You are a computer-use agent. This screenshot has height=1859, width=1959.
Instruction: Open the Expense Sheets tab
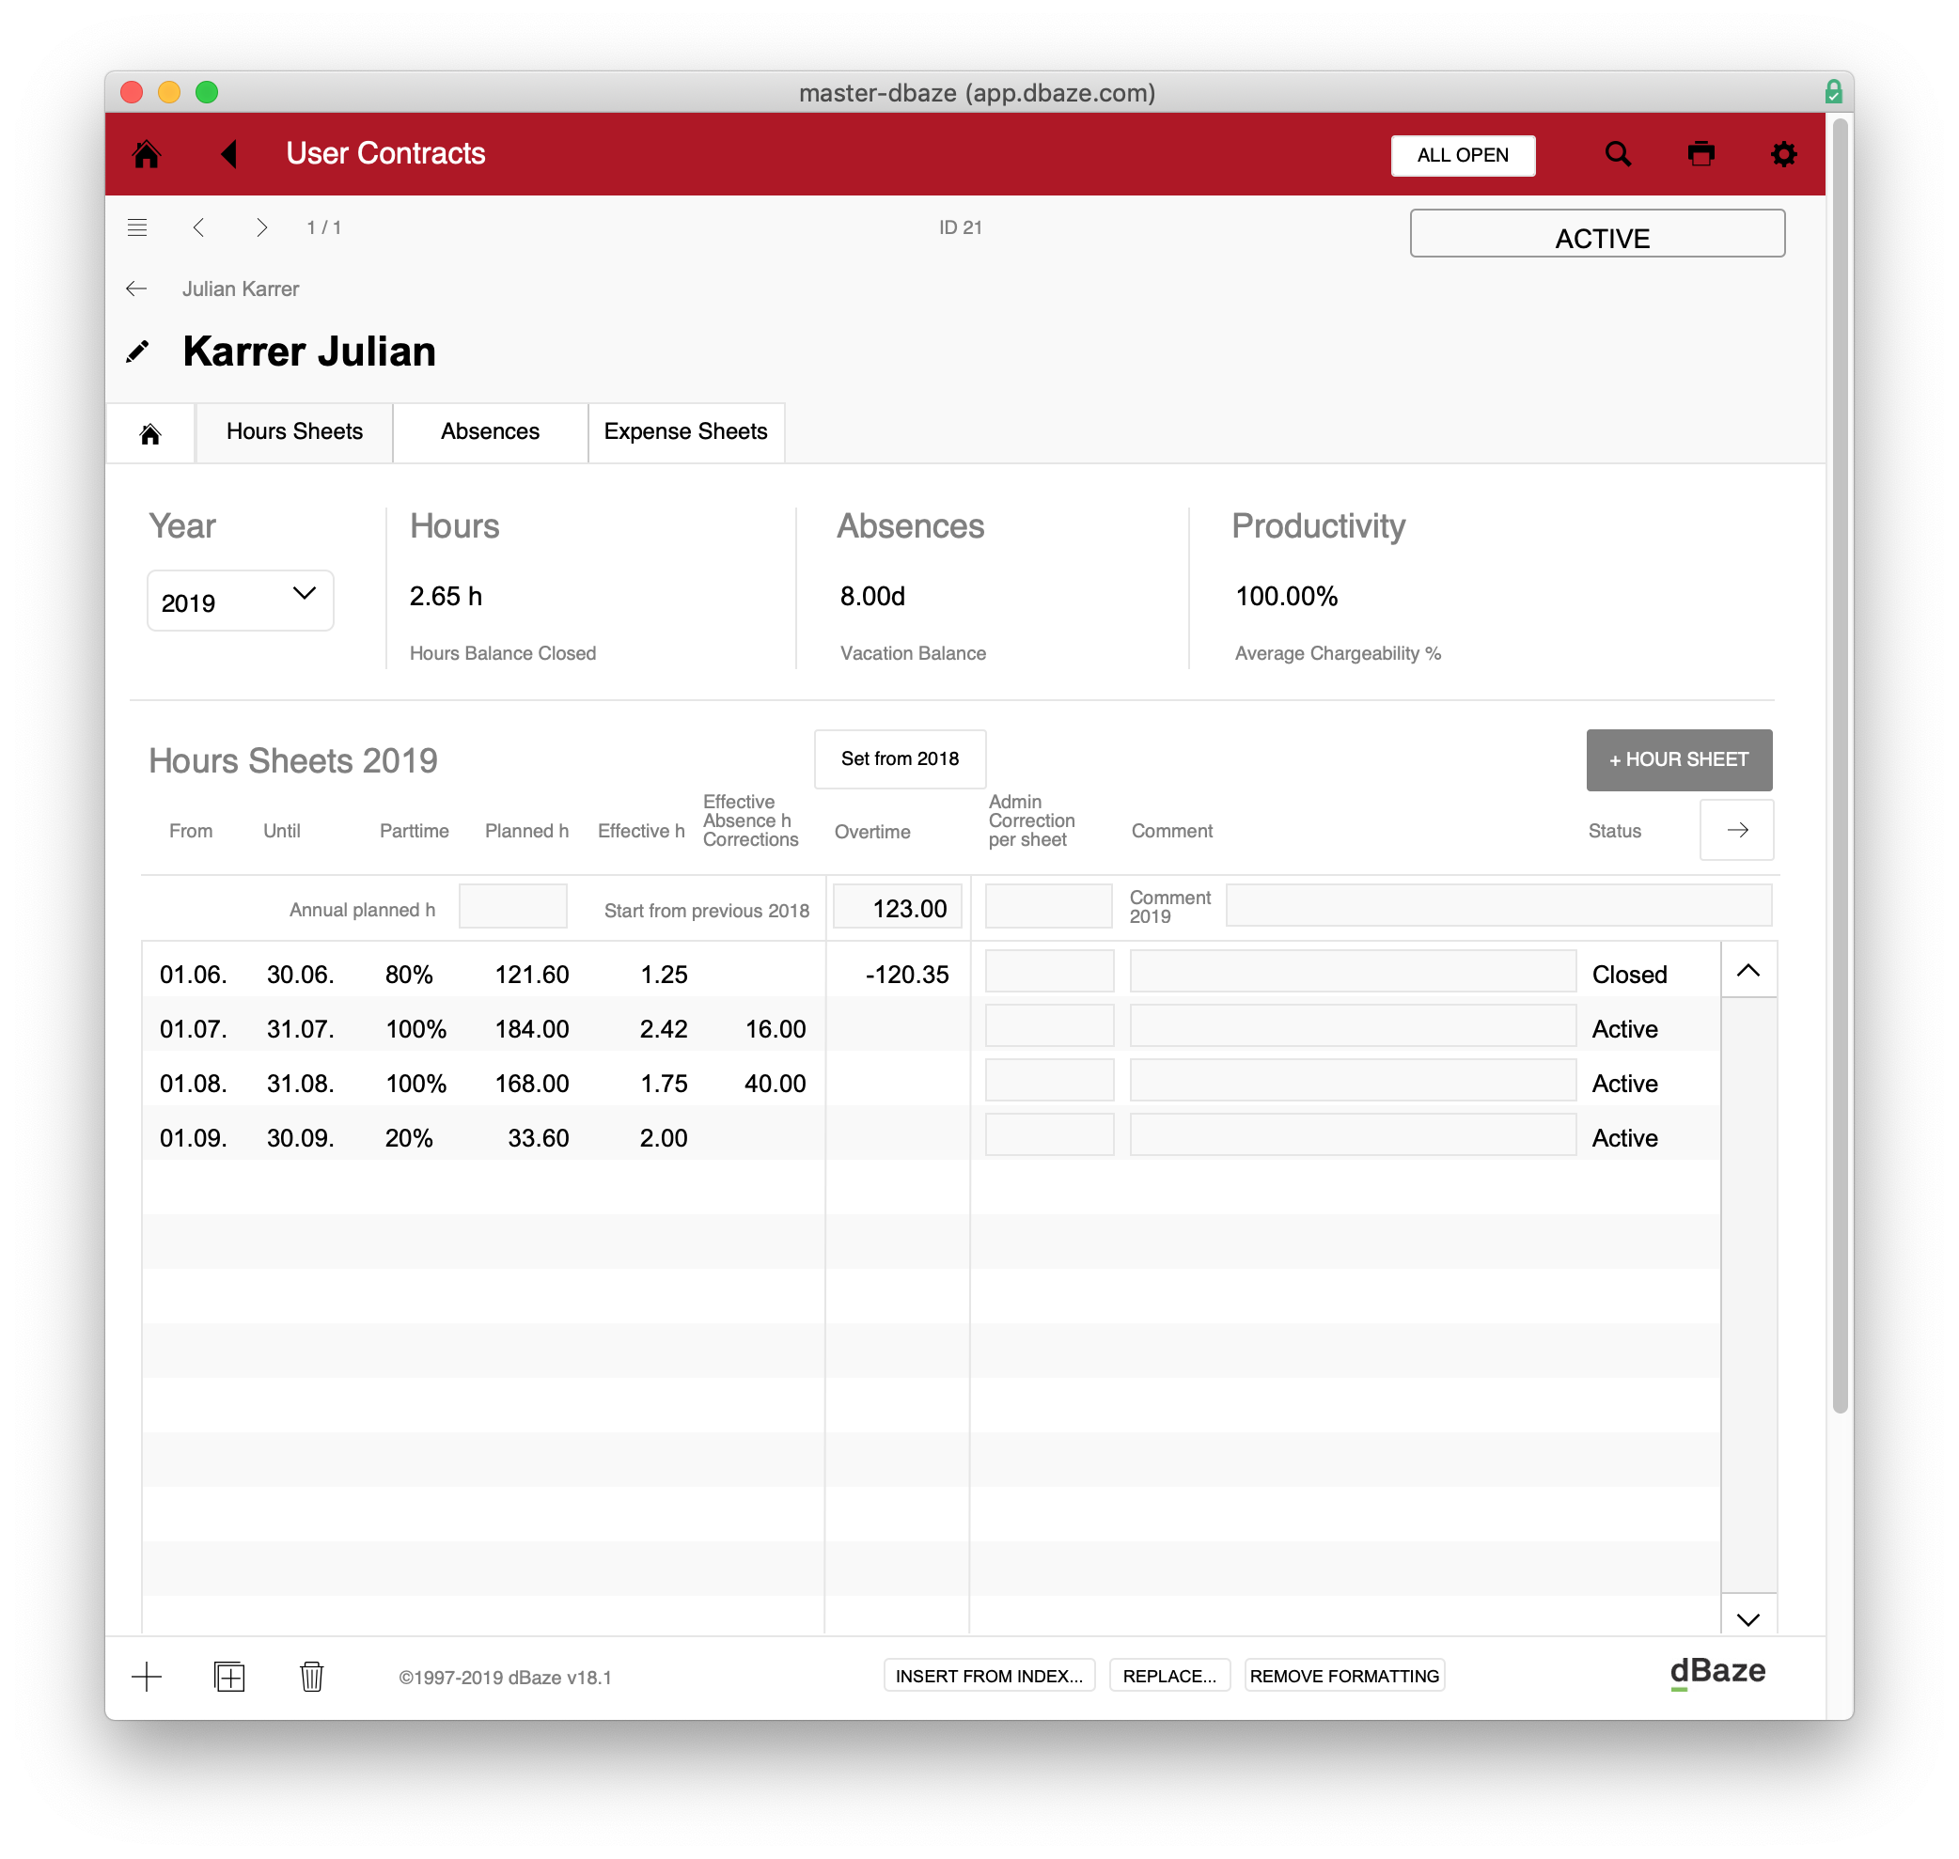(x=684, y=432)
